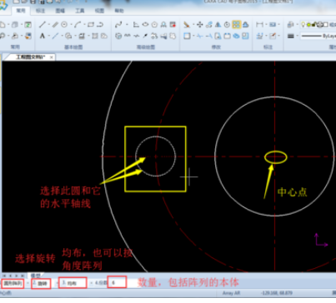This screenshot has height=303, width=336.
Task: Select the drawing document tab
Action: [31, 57]
